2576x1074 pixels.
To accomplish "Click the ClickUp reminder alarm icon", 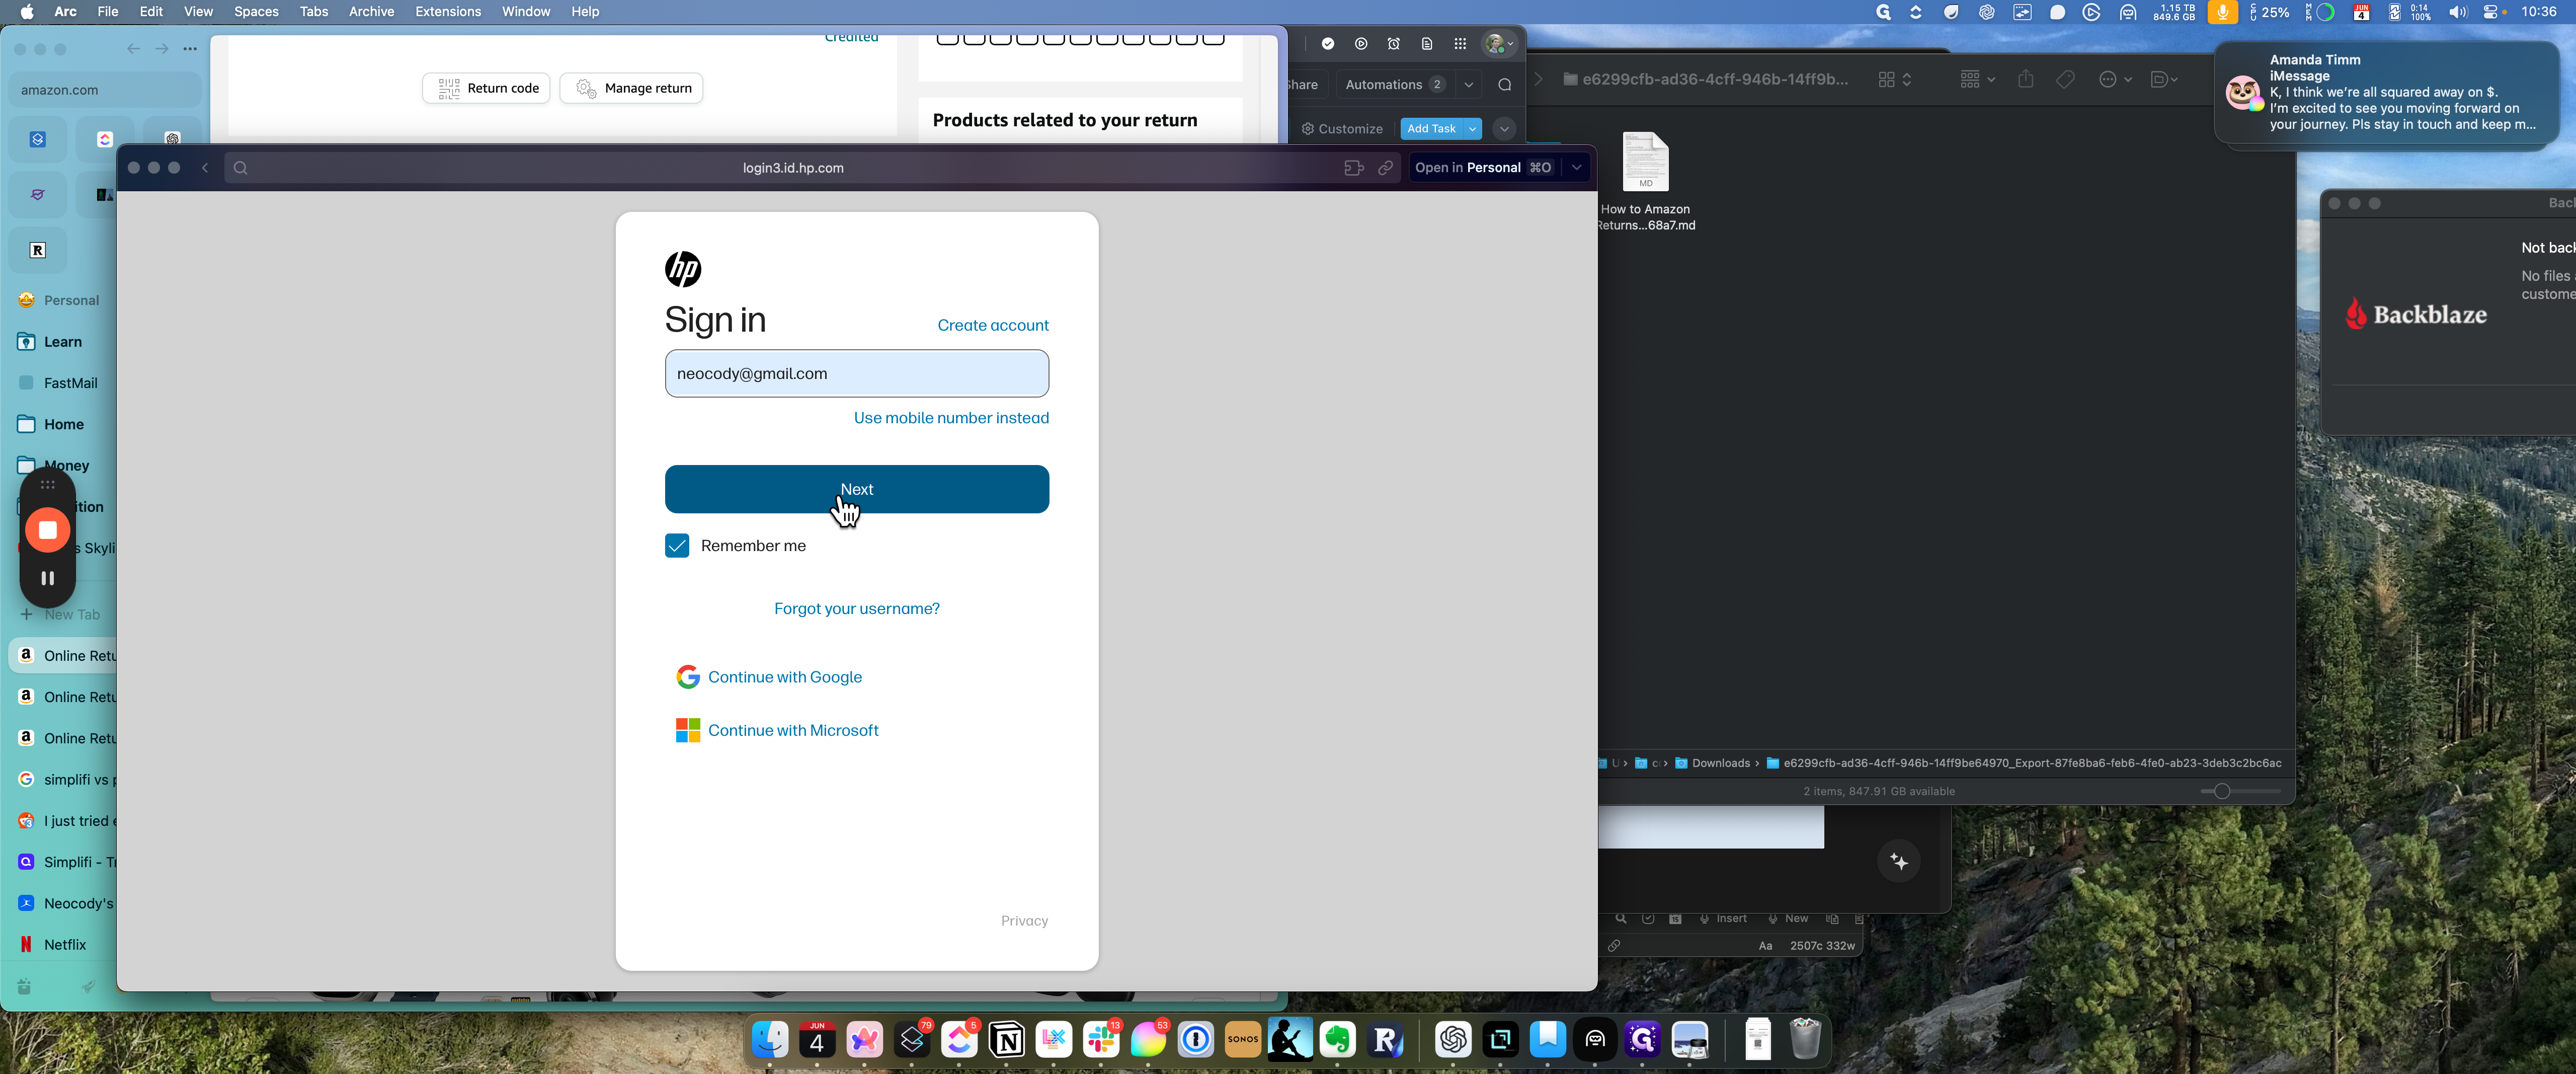I will coord(1393,44).
